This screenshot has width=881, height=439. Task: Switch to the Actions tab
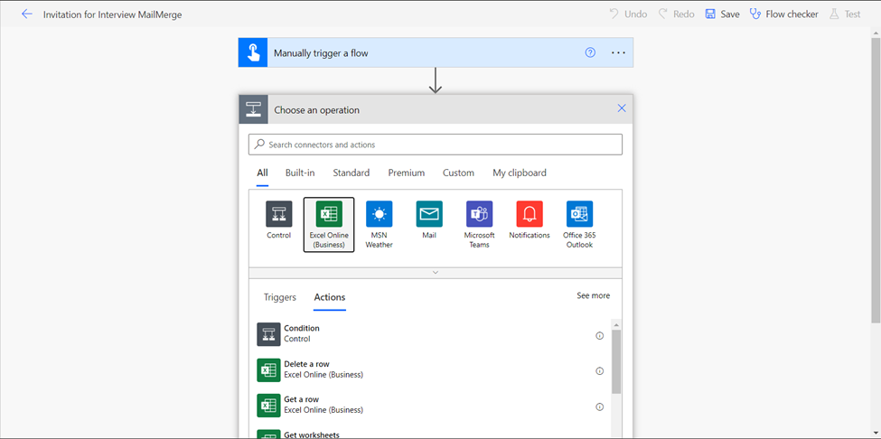pos(330,297)
